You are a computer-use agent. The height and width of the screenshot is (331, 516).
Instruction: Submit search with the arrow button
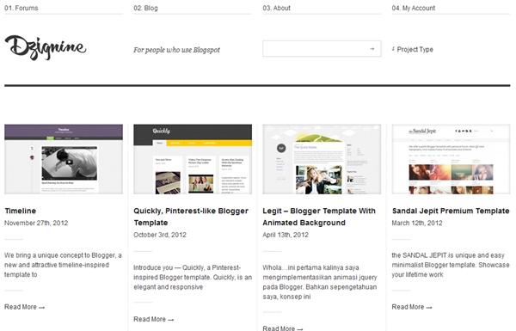pos(372,49)
